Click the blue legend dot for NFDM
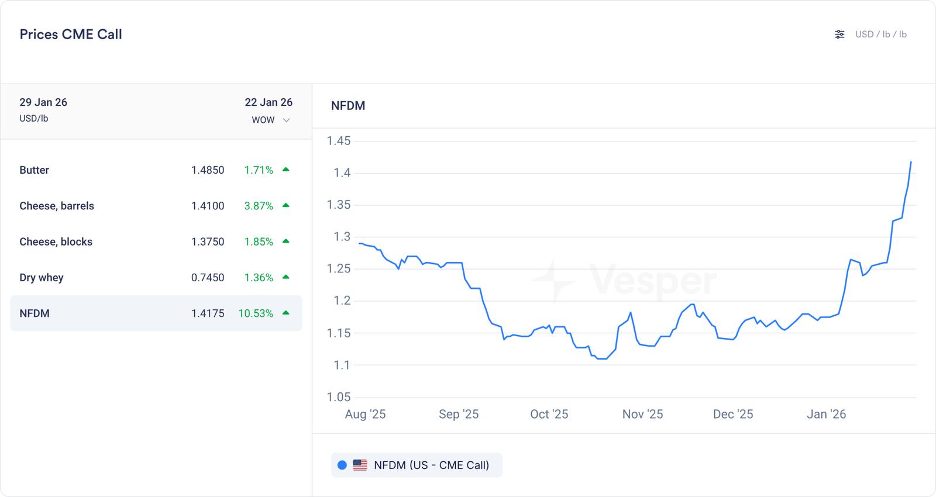Image resolution: width=936 pixels, height=497 pixels. coord(342,465)
